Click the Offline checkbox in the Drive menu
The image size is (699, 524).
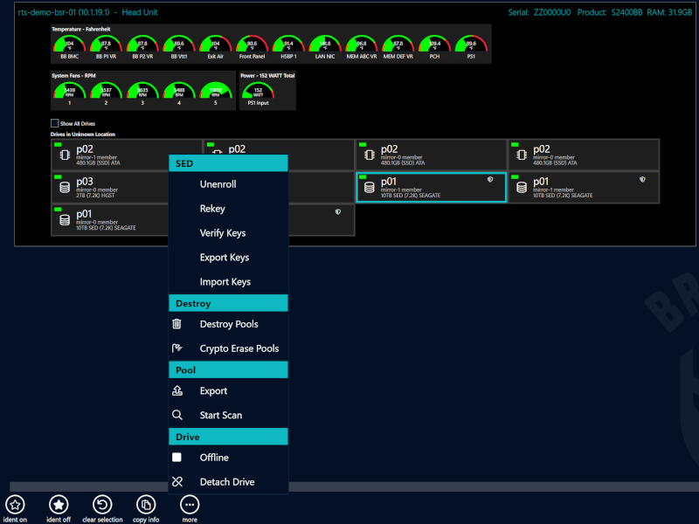(x=177, y=457)
